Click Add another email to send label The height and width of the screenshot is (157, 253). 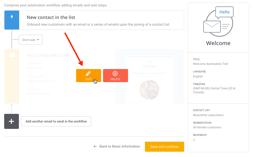pos(56,121)
